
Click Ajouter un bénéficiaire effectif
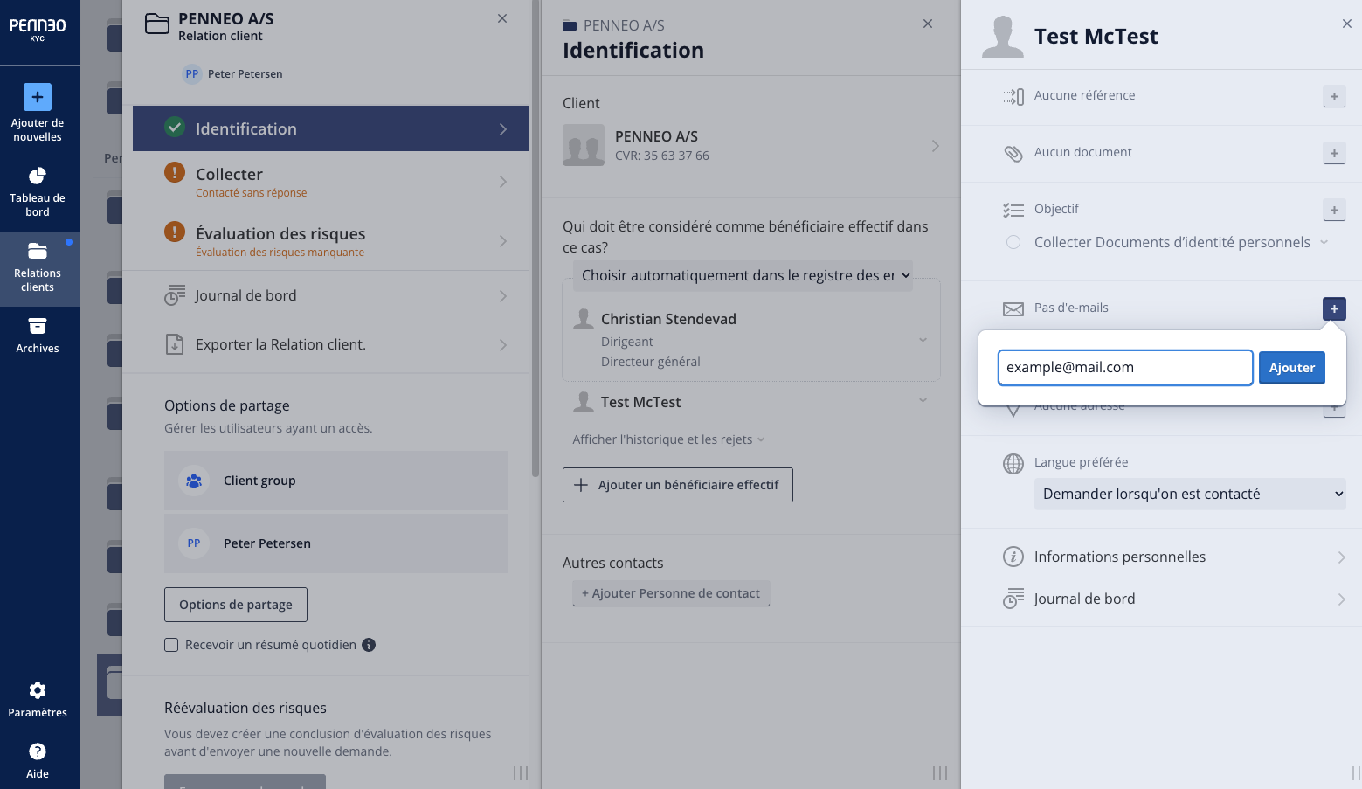point(678,485)
